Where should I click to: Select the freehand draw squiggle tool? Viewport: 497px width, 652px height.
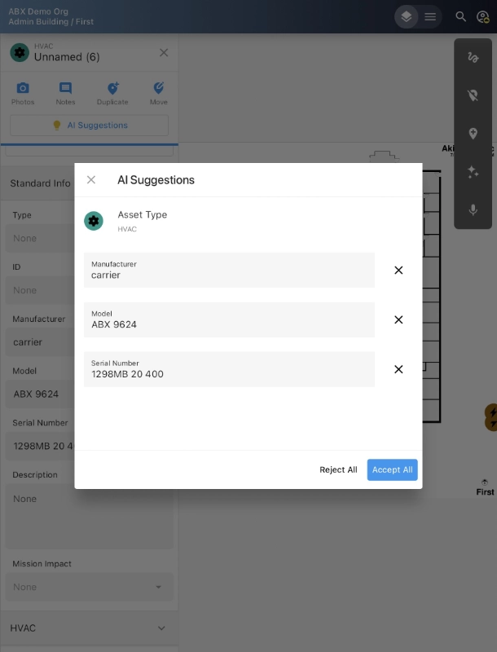[473, 57]
